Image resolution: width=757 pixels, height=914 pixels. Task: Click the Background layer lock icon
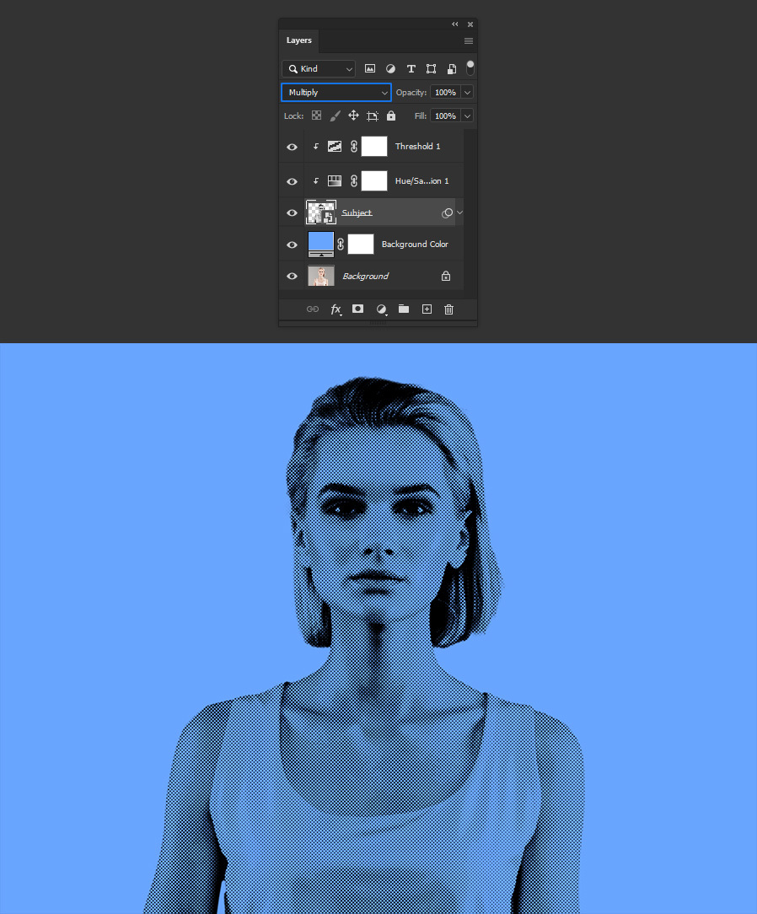coord(446,276)
